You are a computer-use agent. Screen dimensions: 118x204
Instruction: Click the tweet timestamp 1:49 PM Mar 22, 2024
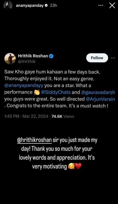(26, 116)
